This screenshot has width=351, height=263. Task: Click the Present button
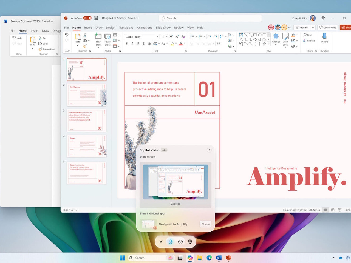302,27
